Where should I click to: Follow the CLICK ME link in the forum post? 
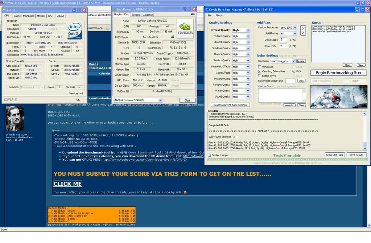tap(67, 184)
